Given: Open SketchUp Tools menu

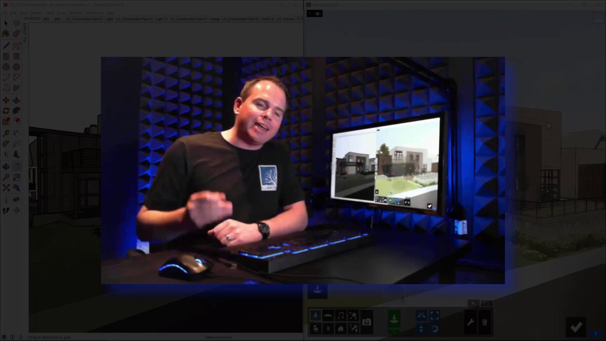Looking at the screenshot, I should pyautogui.click(x=62, y=13).
